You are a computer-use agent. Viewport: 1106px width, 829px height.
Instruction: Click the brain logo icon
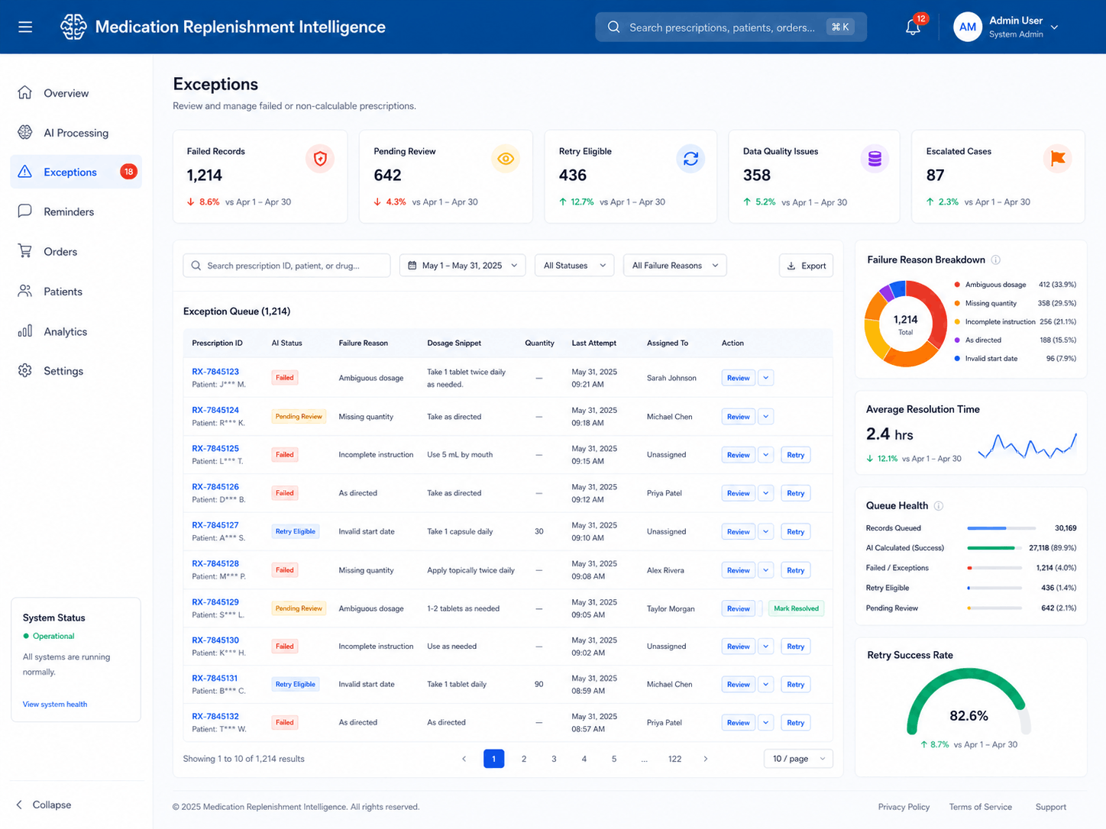pos(73,27)
